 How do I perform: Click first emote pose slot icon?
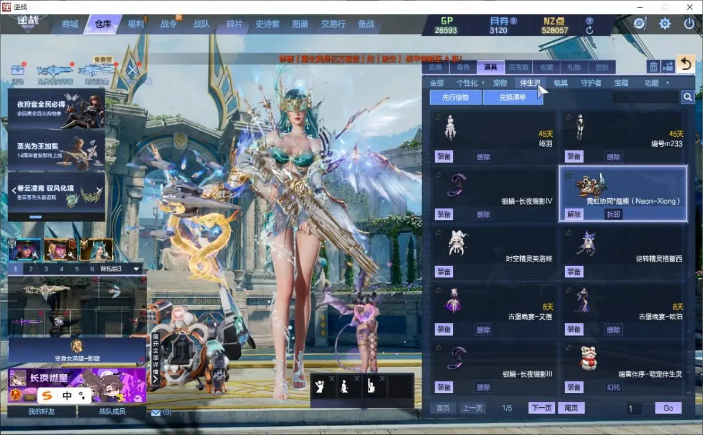pos(320,385)
